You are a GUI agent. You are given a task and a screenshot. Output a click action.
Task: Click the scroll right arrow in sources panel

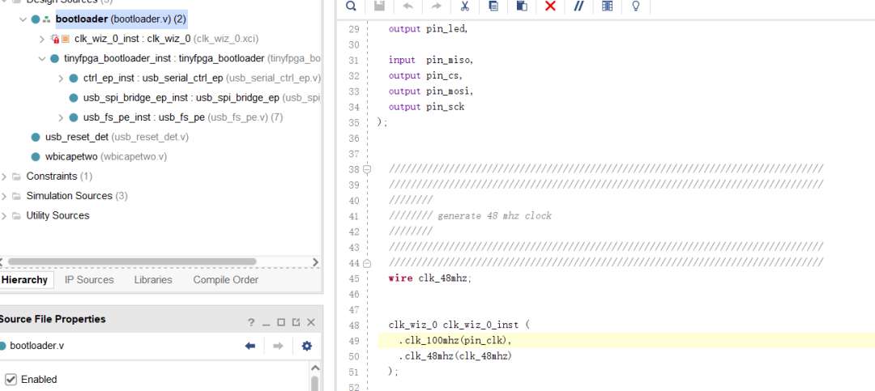[x=315, y=261]
